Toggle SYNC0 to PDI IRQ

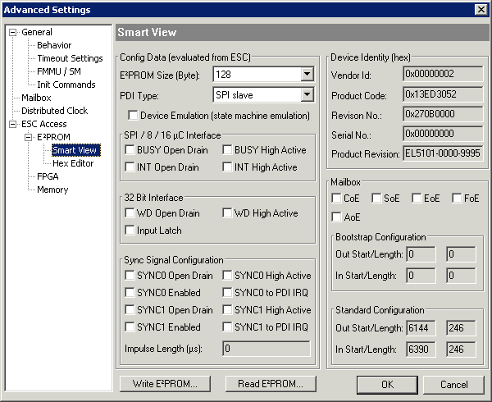point(227,293)
